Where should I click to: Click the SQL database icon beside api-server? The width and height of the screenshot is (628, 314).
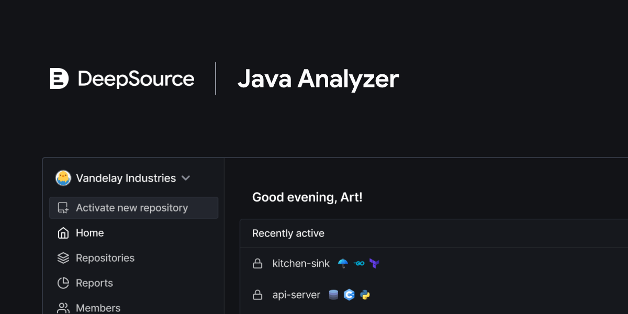pos(333,295)
